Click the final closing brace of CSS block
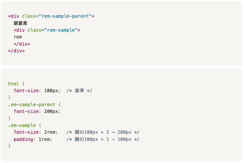 pyautogui.click(x=10, y=146)
